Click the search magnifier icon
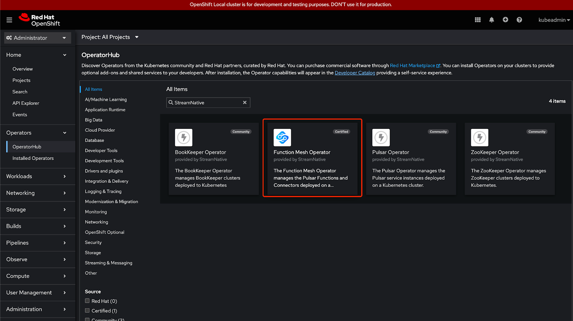The height and width of the screenshot is (321, 573). 171,102
